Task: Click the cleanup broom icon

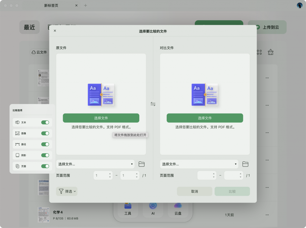Action: (270, 52)
